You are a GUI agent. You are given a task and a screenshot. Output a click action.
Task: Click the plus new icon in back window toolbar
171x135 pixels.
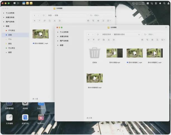[x=35, y=21]
